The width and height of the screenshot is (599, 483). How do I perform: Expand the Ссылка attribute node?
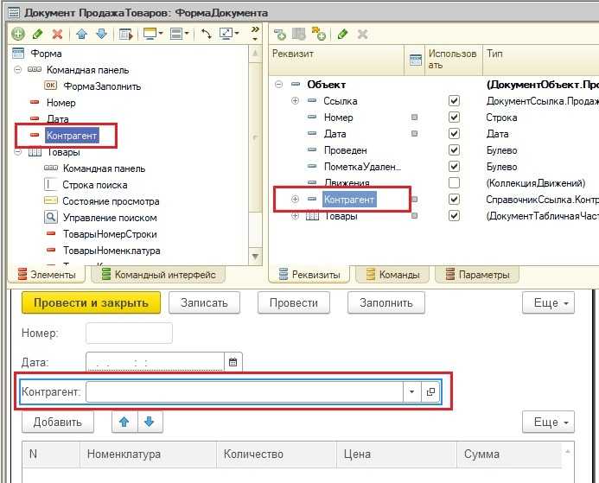296,101
